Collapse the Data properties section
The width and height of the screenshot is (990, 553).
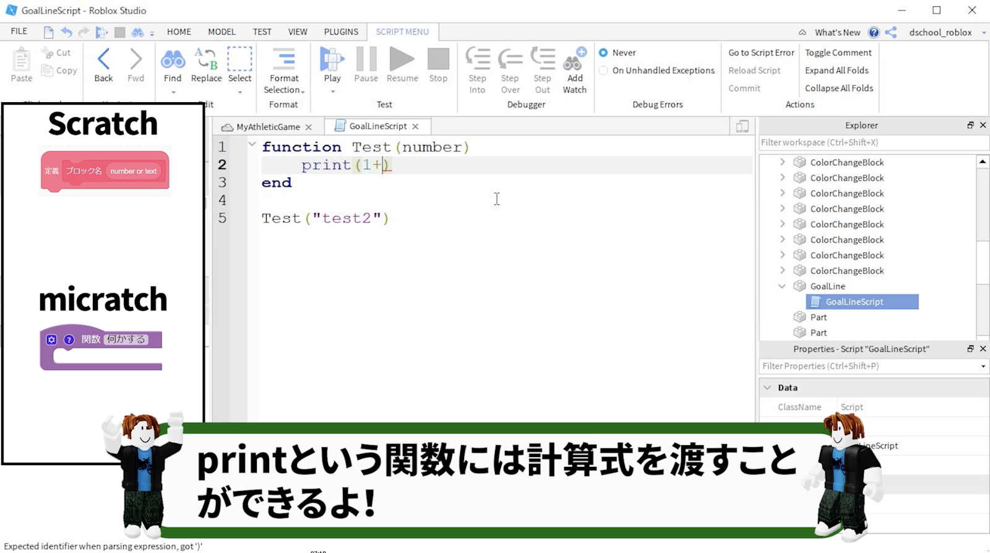pyautogui.click(x=767, y=388)
